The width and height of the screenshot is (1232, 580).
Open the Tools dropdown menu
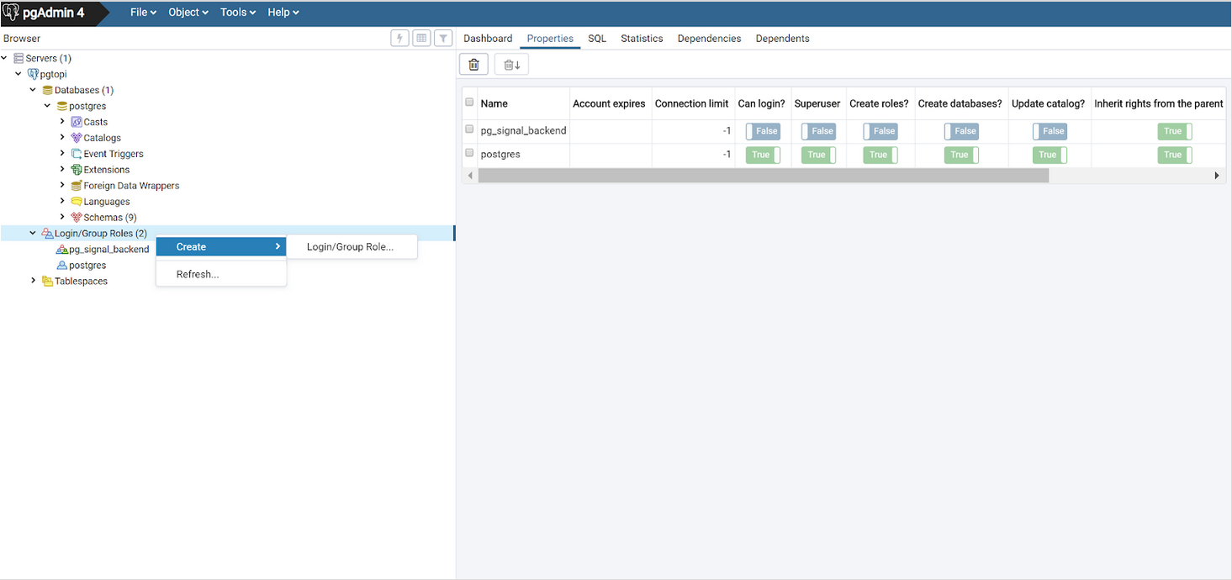point(237,13)
